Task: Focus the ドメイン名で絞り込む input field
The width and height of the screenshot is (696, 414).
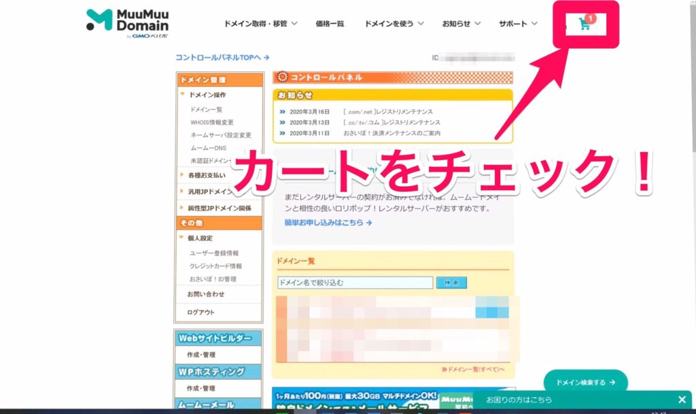Action: pyautogui.click(x=355, y=283)
